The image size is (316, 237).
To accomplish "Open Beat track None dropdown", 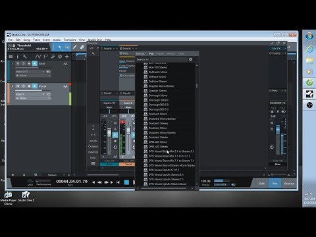I will coord(33,76).
